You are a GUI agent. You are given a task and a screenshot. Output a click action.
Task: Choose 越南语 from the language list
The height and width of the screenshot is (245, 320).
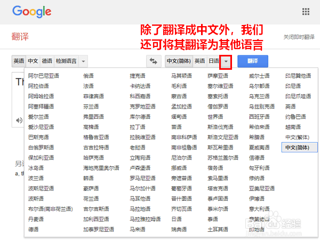[293, 127]
